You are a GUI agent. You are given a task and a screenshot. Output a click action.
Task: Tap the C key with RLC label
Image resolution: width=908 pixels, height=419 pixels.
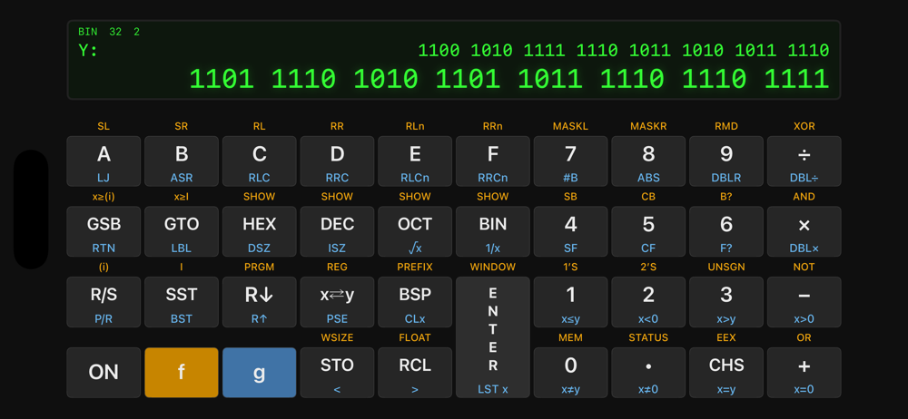[259, 161]
